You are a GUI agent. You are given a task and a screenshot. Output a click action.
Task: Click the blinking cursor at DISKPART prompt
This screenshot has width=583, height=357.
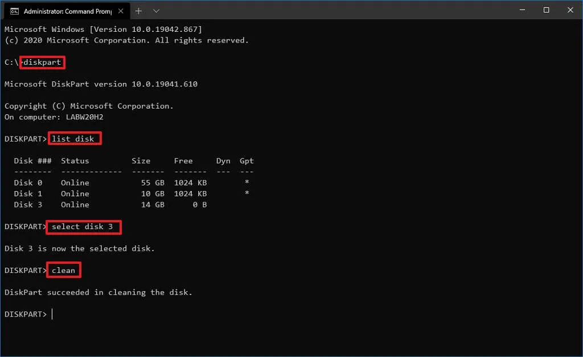click(52, 314)
